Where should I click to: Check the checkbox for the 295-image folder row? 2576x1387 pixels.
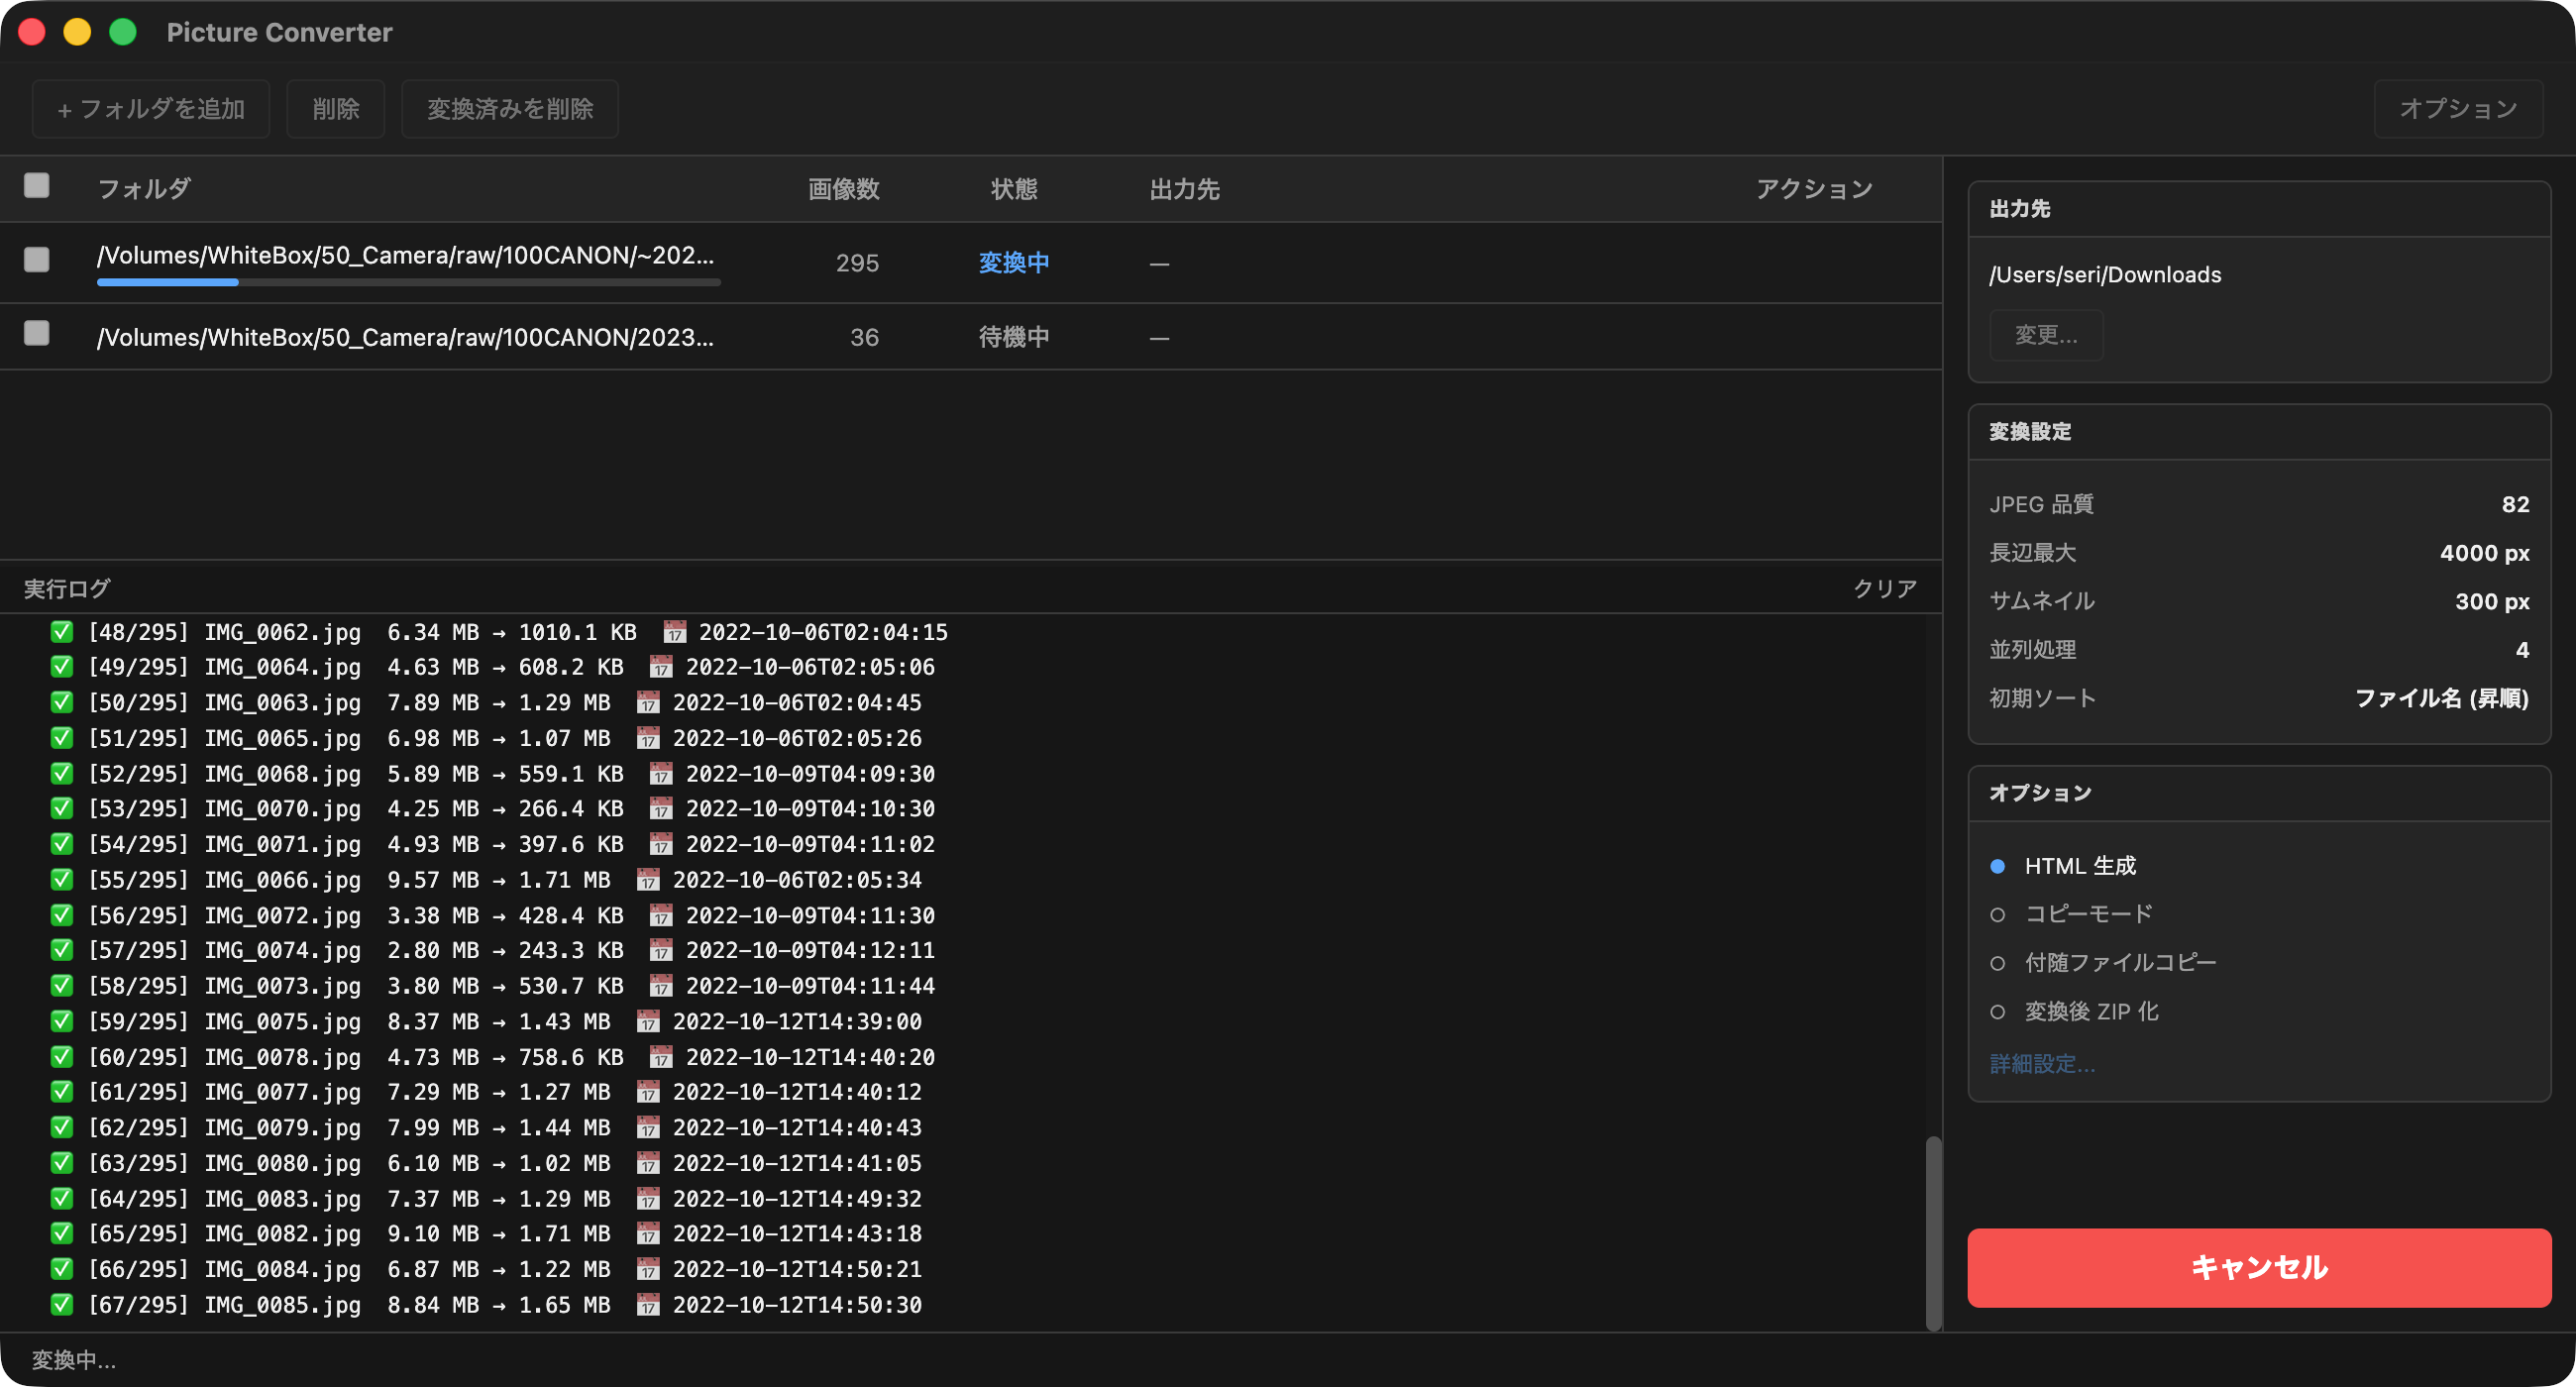[x=36, y=260]
